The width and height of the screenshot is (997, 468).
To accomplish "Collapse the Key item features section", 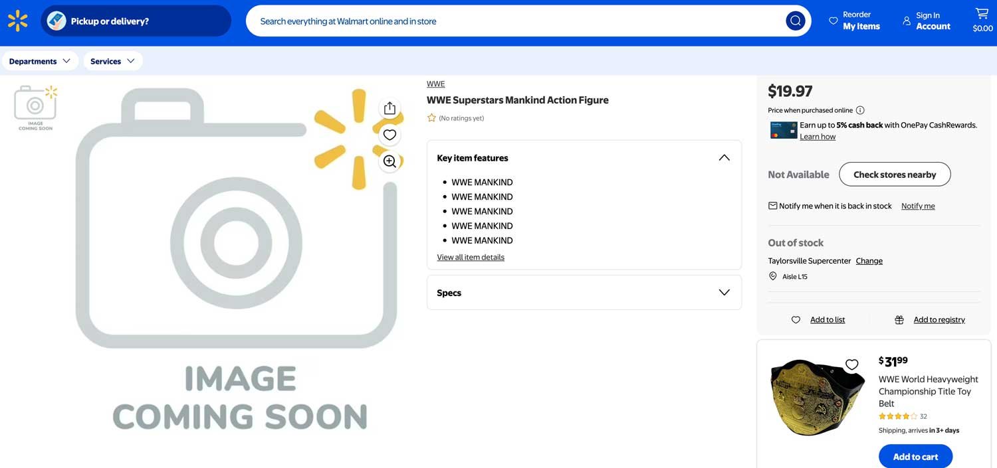I will [724, 158].
